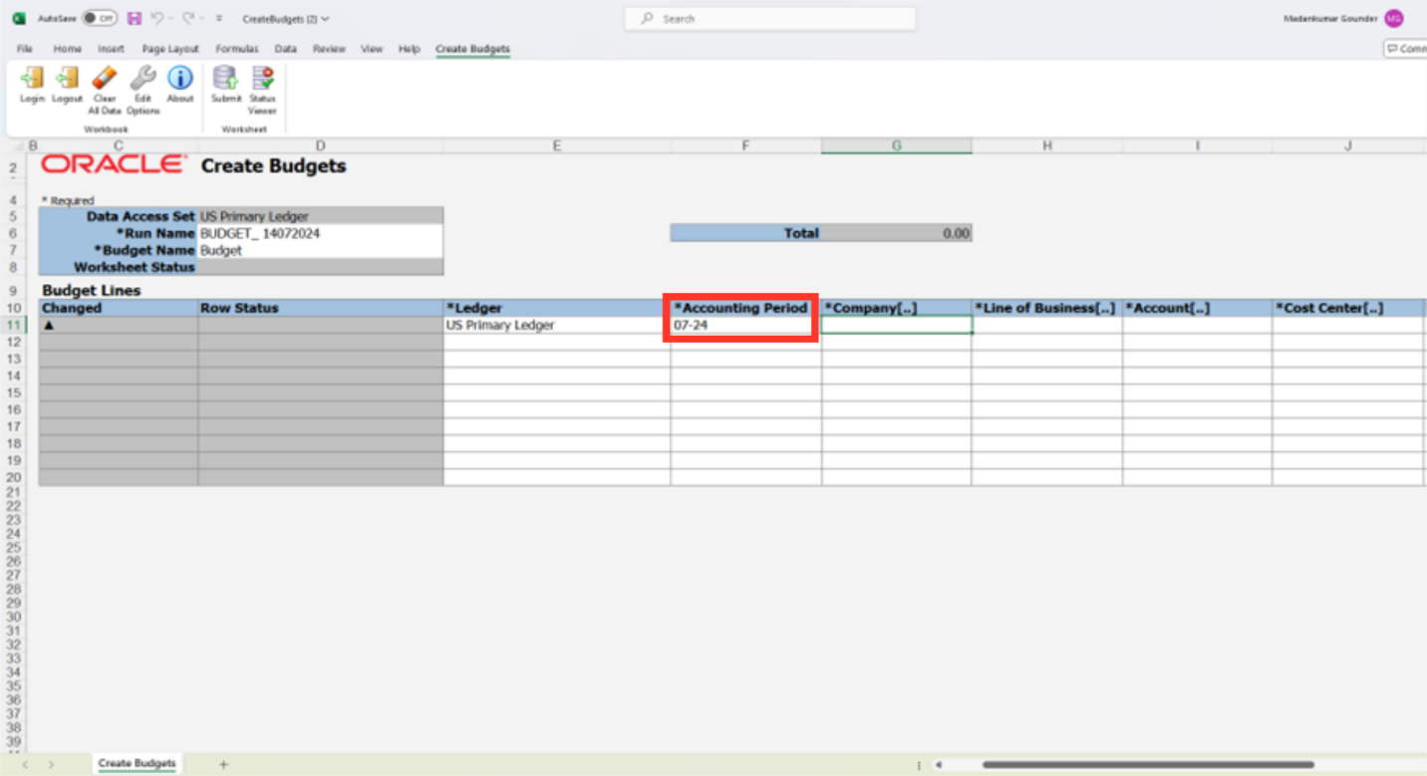
Task: Open the File menu
Action: point(25,49)
